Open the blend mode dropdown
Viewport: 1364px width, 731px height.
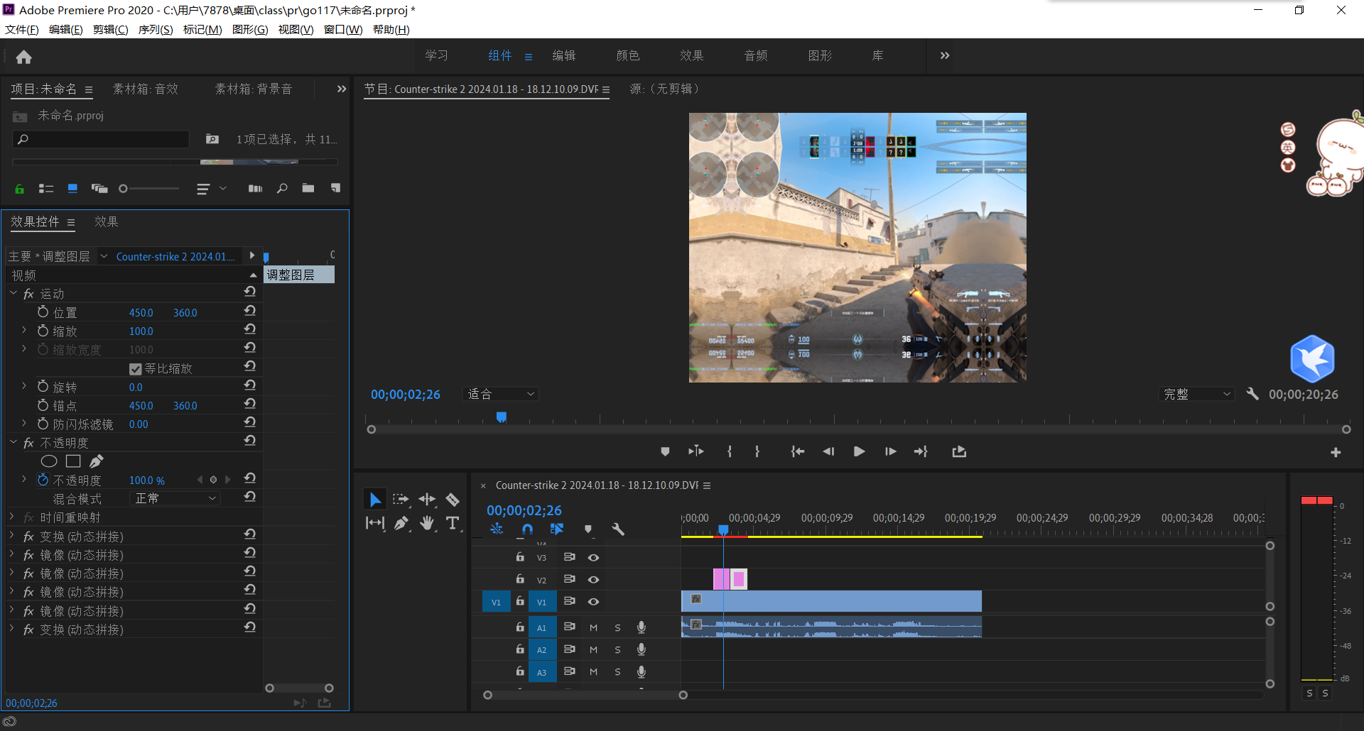175,498
